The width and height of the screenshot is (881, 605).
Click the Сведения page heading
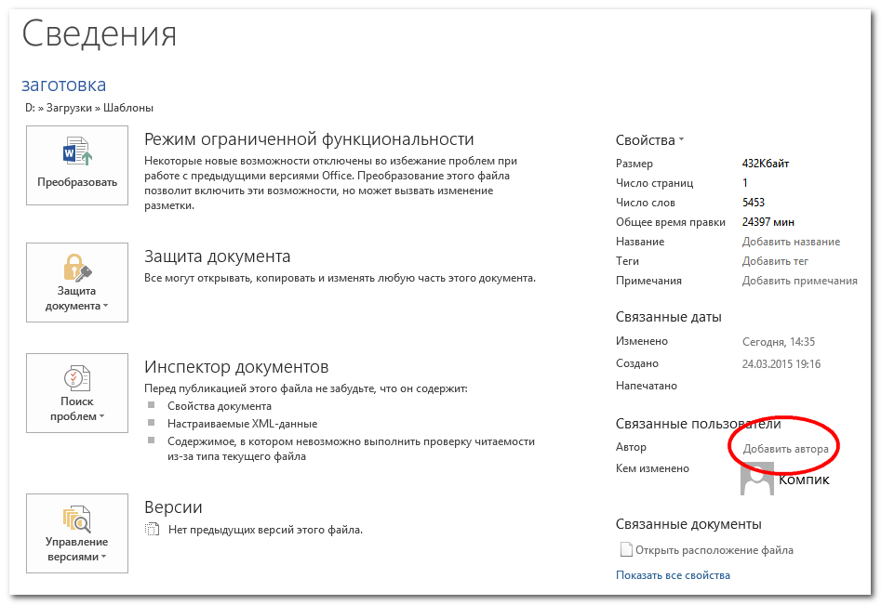click(99, 33)
